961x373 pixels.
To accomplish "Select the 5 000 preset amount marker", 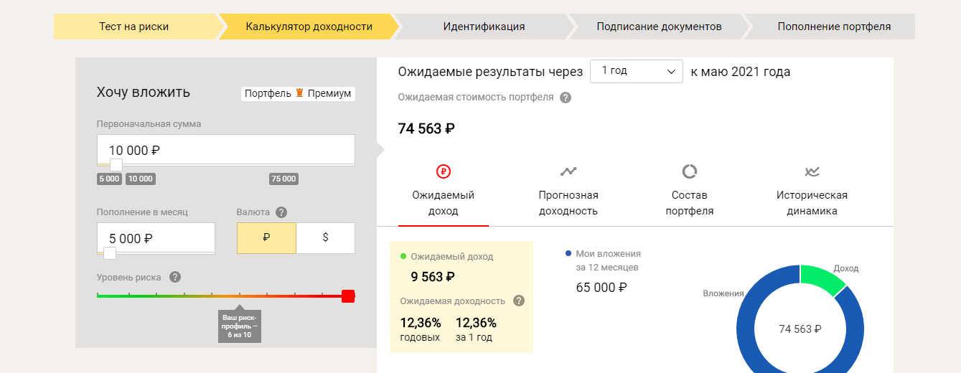I will 109,179.
